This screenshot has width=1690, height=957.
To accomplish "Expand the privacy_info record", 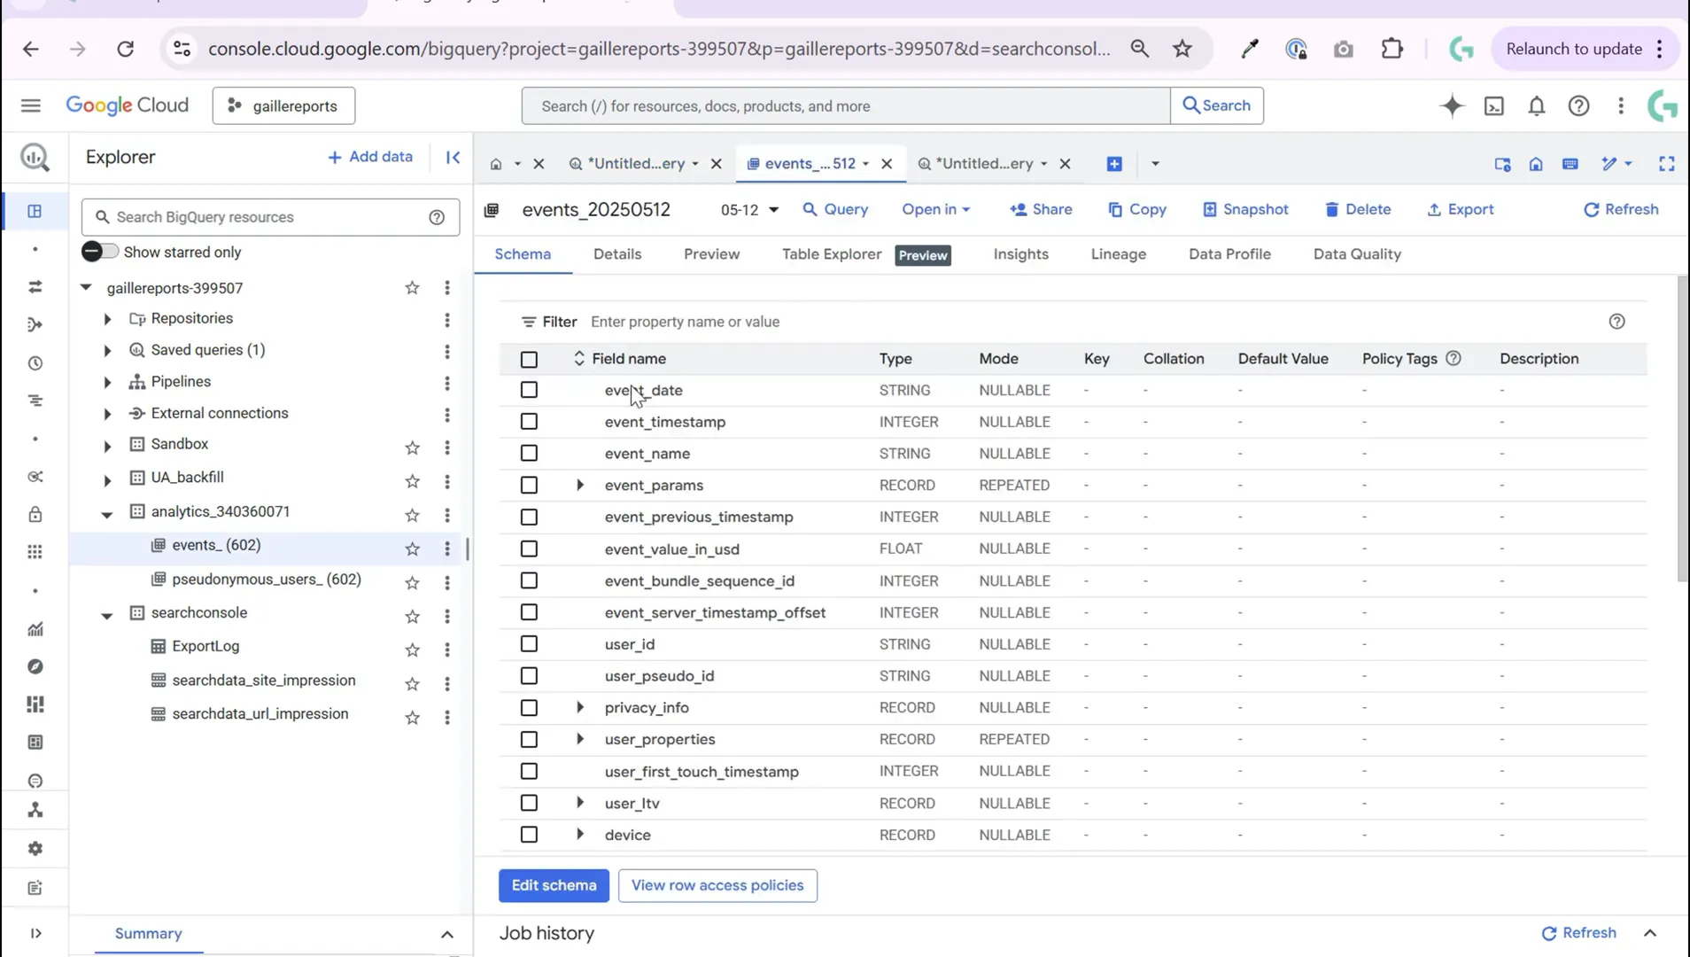I will tap(580, 707).
